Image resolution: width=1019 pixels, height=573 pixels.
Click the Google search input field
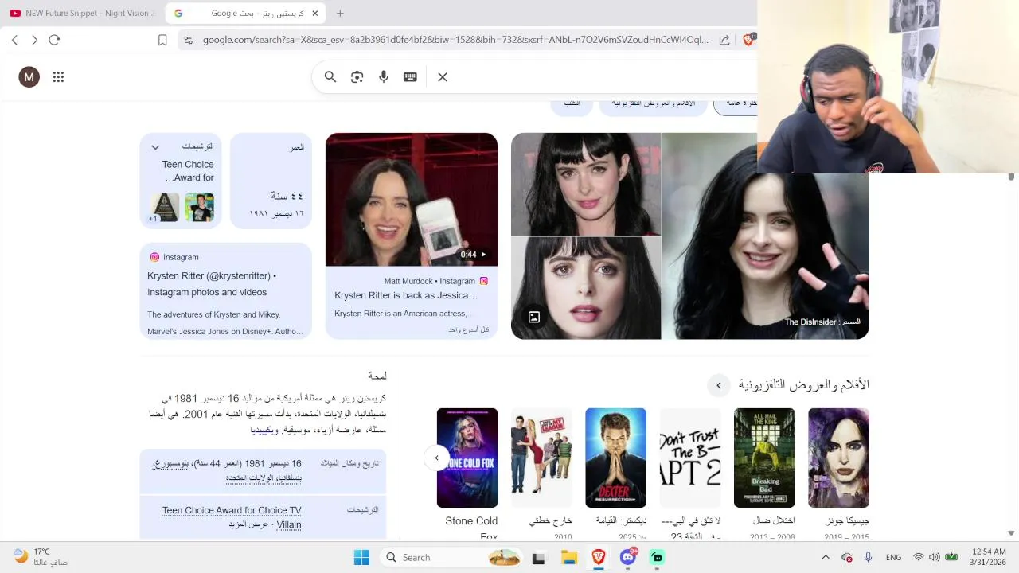[605, 77]
